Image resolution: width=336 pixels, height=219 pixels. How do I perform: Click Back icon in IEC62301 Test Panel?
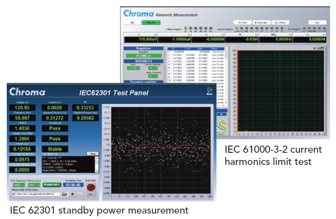[x=210, y=91]
